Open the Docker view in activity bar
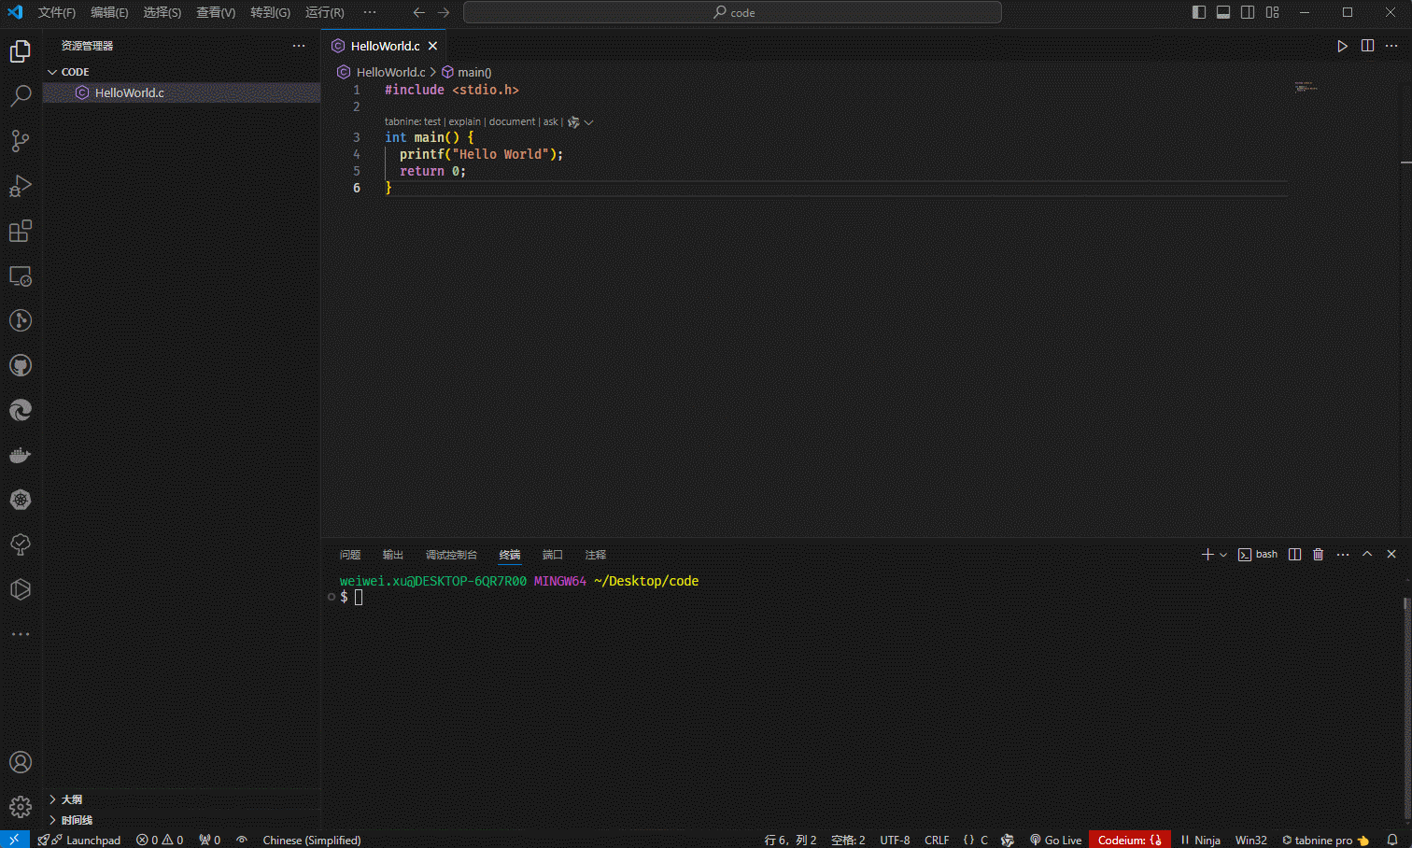This screenshot has width=1412, height=848. point(21,455)
